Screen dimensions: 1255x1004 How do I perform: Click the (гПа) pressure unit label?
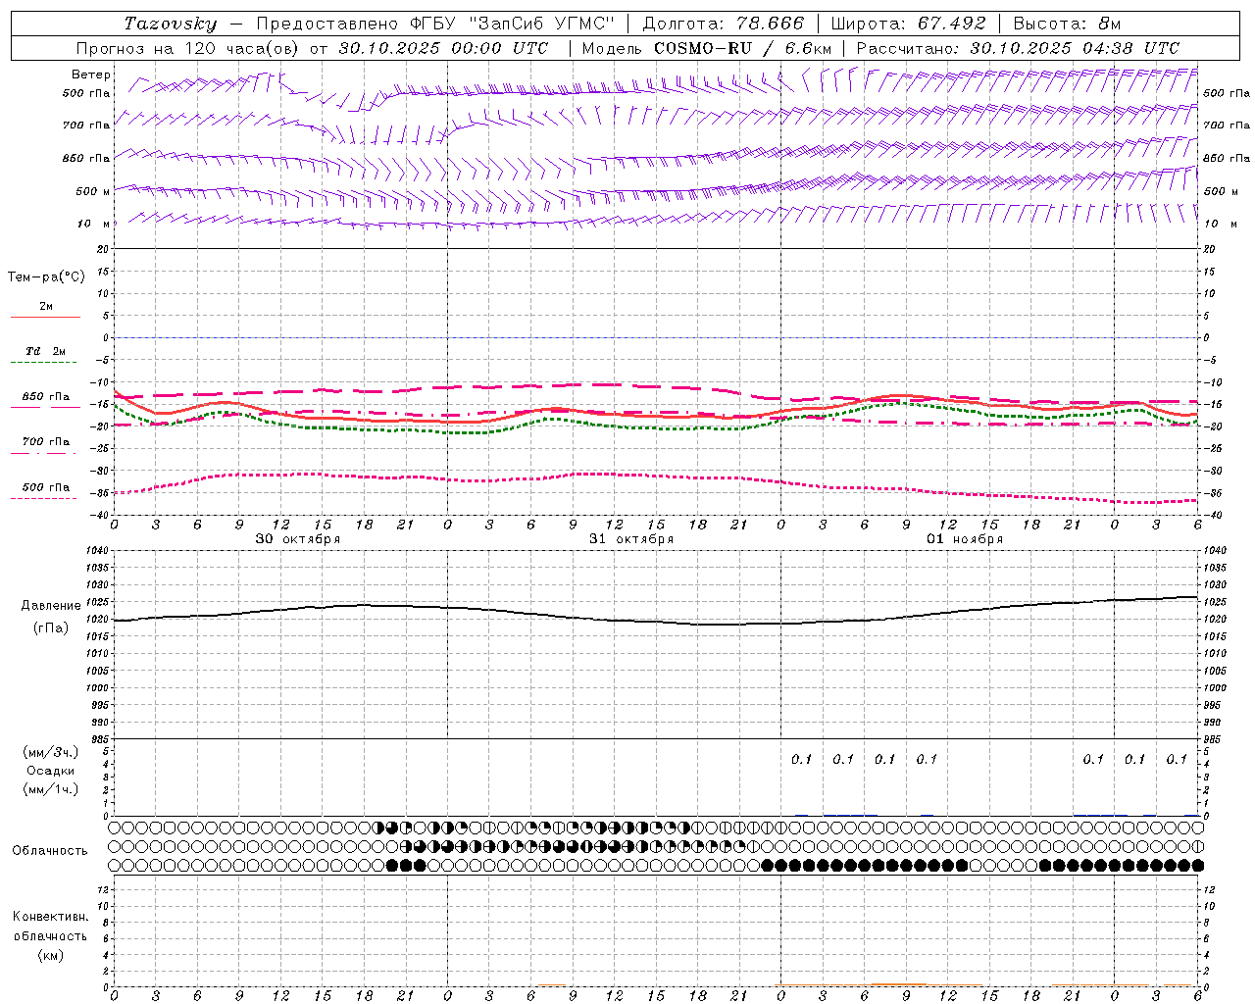pyautogui.click(x=50, y=628)
